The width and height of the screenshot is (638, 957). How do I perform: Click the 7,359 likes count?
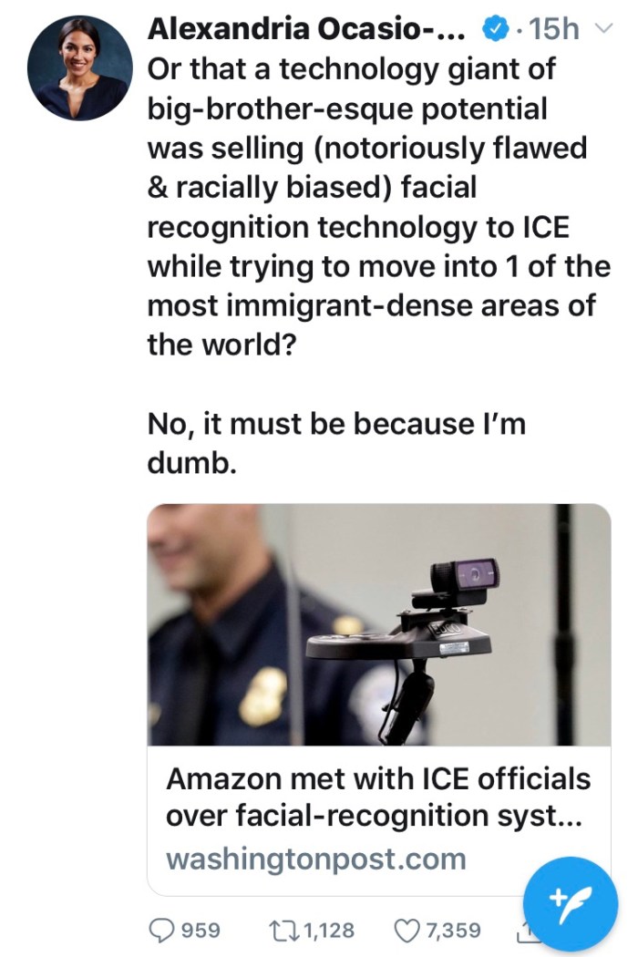pos(453,930)
